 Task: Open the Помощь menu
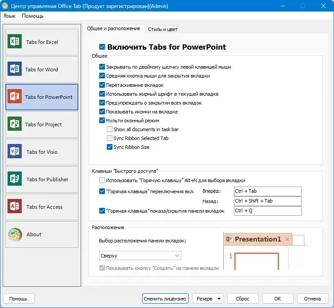[x=32, y=16]
